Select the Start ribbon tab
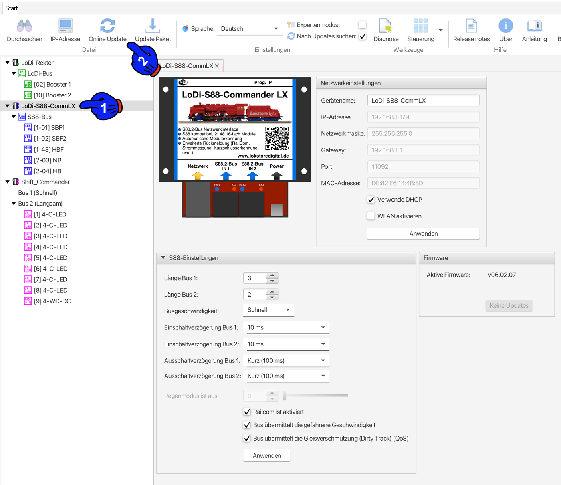 click(x=11, y=8)
